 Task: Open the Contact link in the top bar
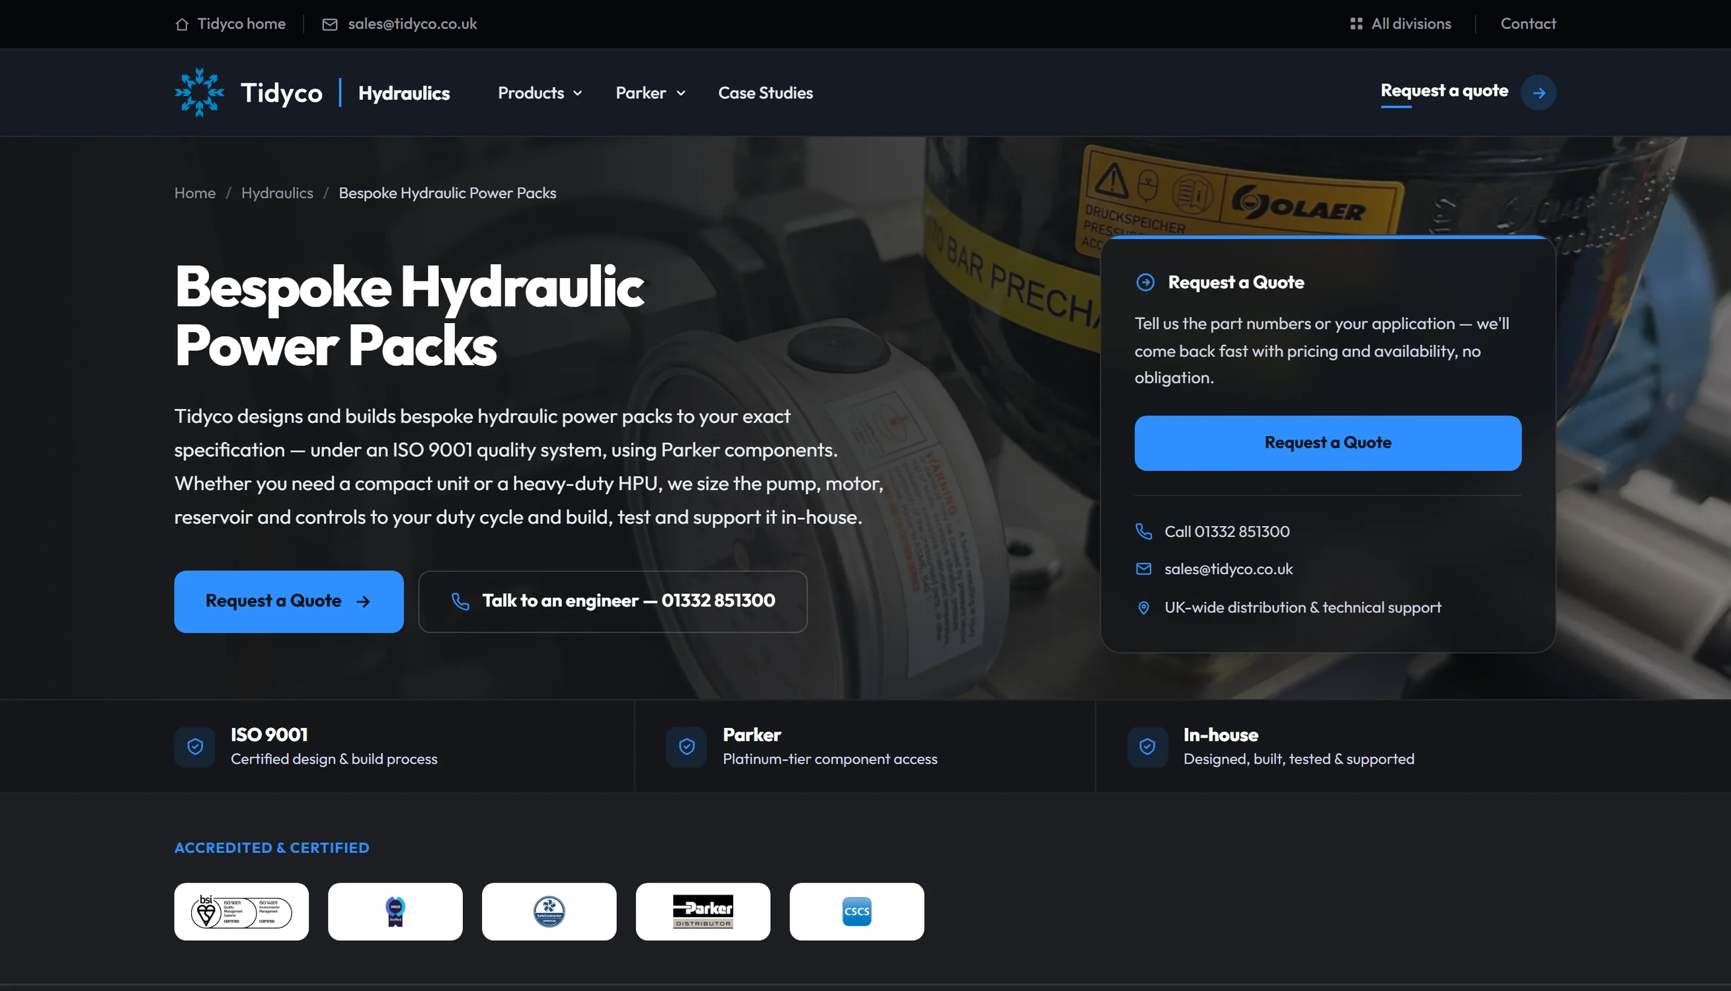click(x=1528, y=24)
